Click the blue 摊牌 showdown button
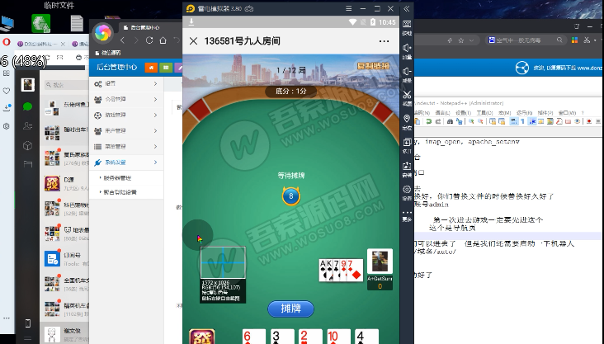The width and height of the screenshot is (604, 344). pos(290,309)
